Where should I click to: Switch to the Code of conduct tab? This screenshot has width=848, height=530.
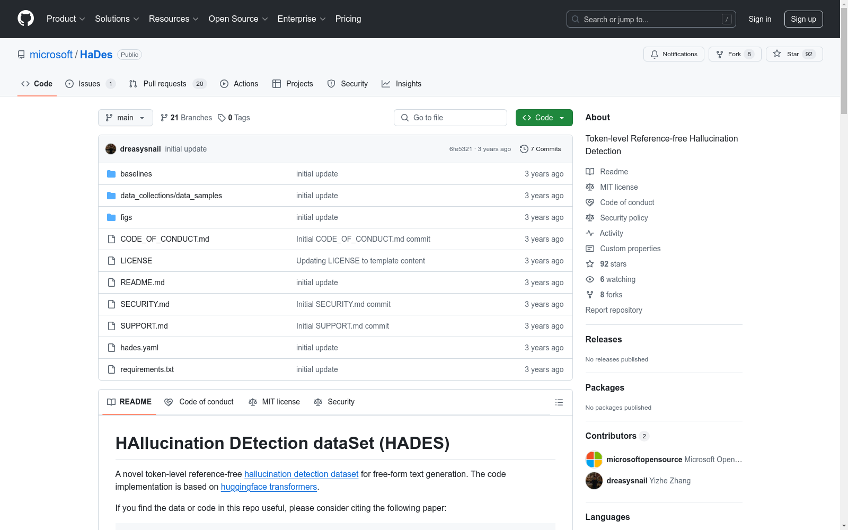click(199, 402)
